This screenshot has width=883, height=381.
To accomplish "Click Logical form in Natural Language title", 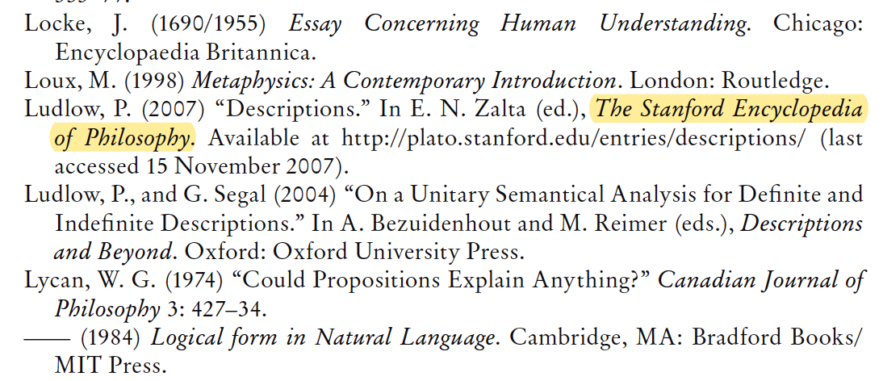I will coord(324,337).
